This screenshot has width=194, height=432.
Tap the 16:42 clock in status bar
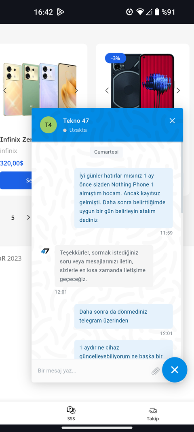[x=43, y=12]
